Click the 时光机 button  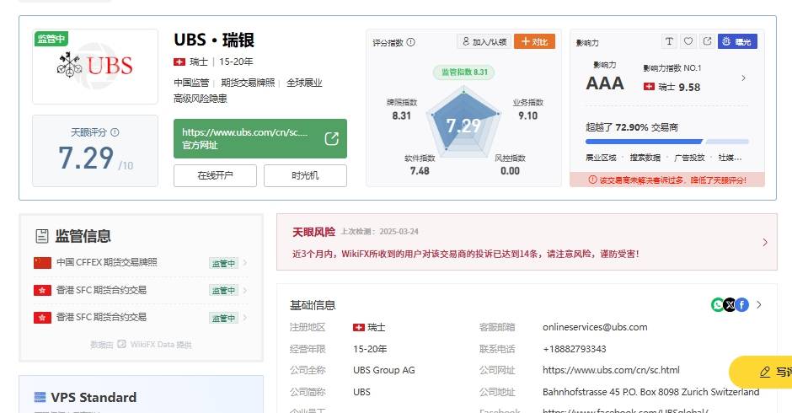pyautogui.click(x=305, y=175)
